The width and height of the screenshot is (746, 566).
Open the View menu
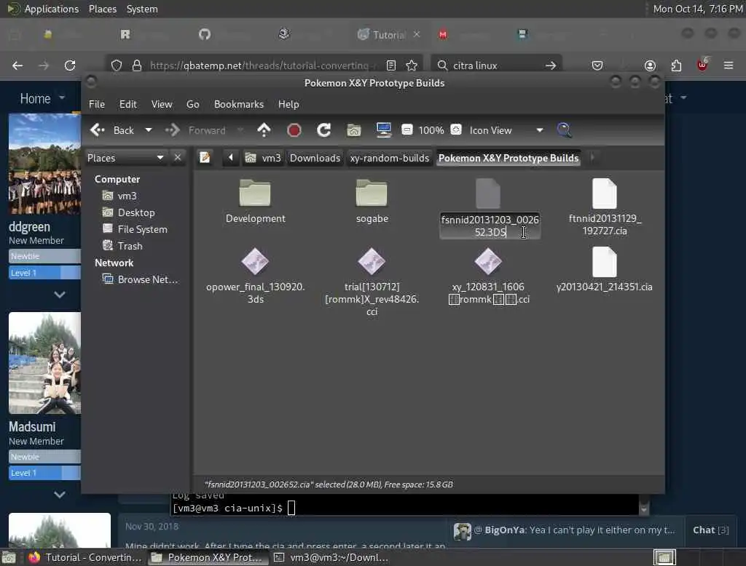tap(162, 104)
